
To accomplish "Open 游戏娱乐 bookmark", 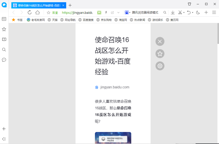I will (x=155, y=20).
